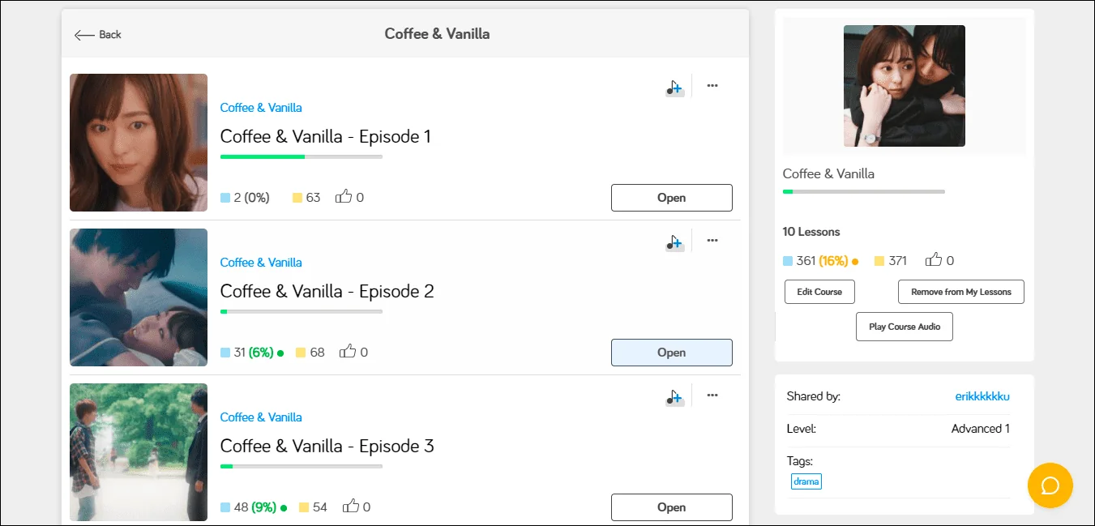The height and width of the screenshot is (526, 1095).
Task: Expand the Episode 3 three-dot options menu
Action: pos(712,396)
